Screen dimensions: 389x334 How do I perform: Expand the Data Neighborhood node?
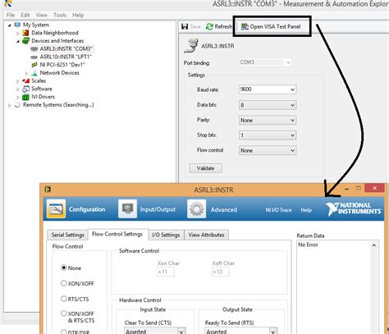click(18, 33)
